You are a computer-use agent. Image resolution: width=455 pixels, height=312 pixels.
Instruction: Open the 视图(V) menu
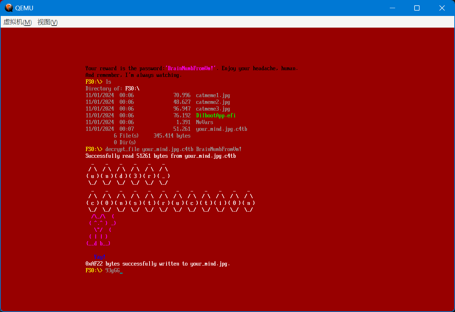(47, 22)
